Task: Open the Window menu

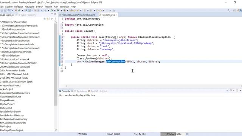Action: pyautogui.click(x=64, y=7)
